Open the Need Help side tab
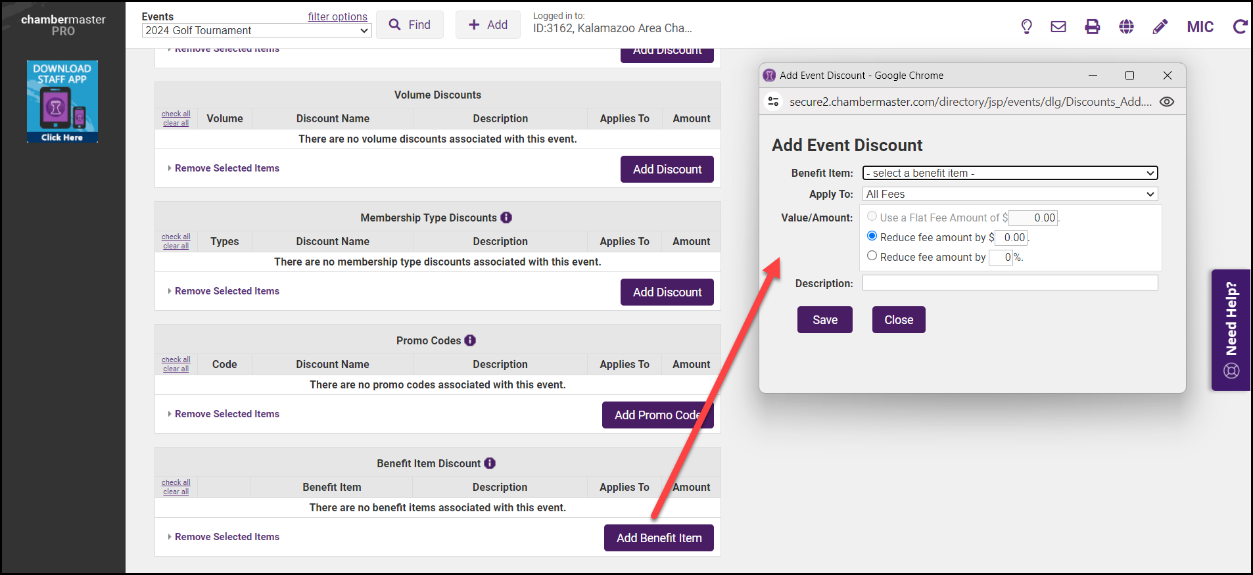 1231,330
